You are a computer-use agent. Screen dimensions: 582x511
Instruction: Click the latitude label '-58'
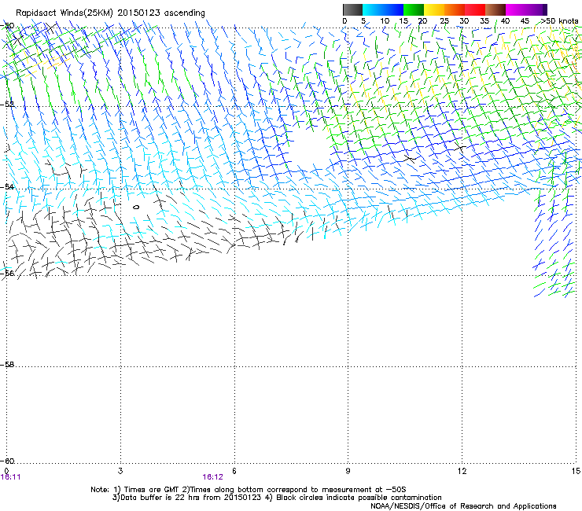[8, 365]
